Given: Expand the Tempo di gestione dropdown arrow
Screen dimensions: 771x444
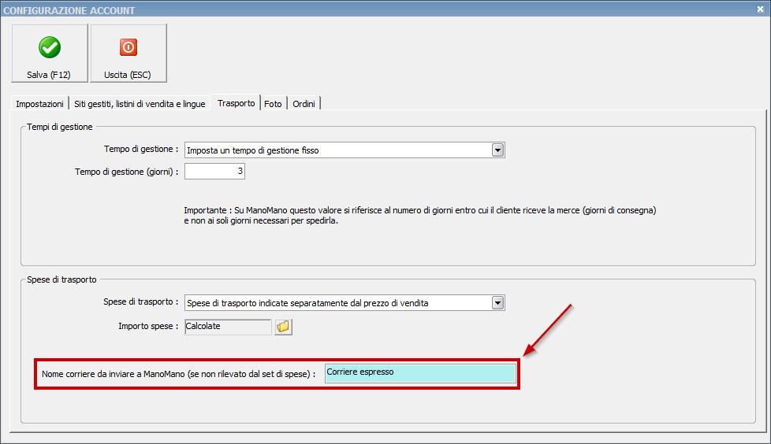Looking at the screenshot, I should 497,150.
